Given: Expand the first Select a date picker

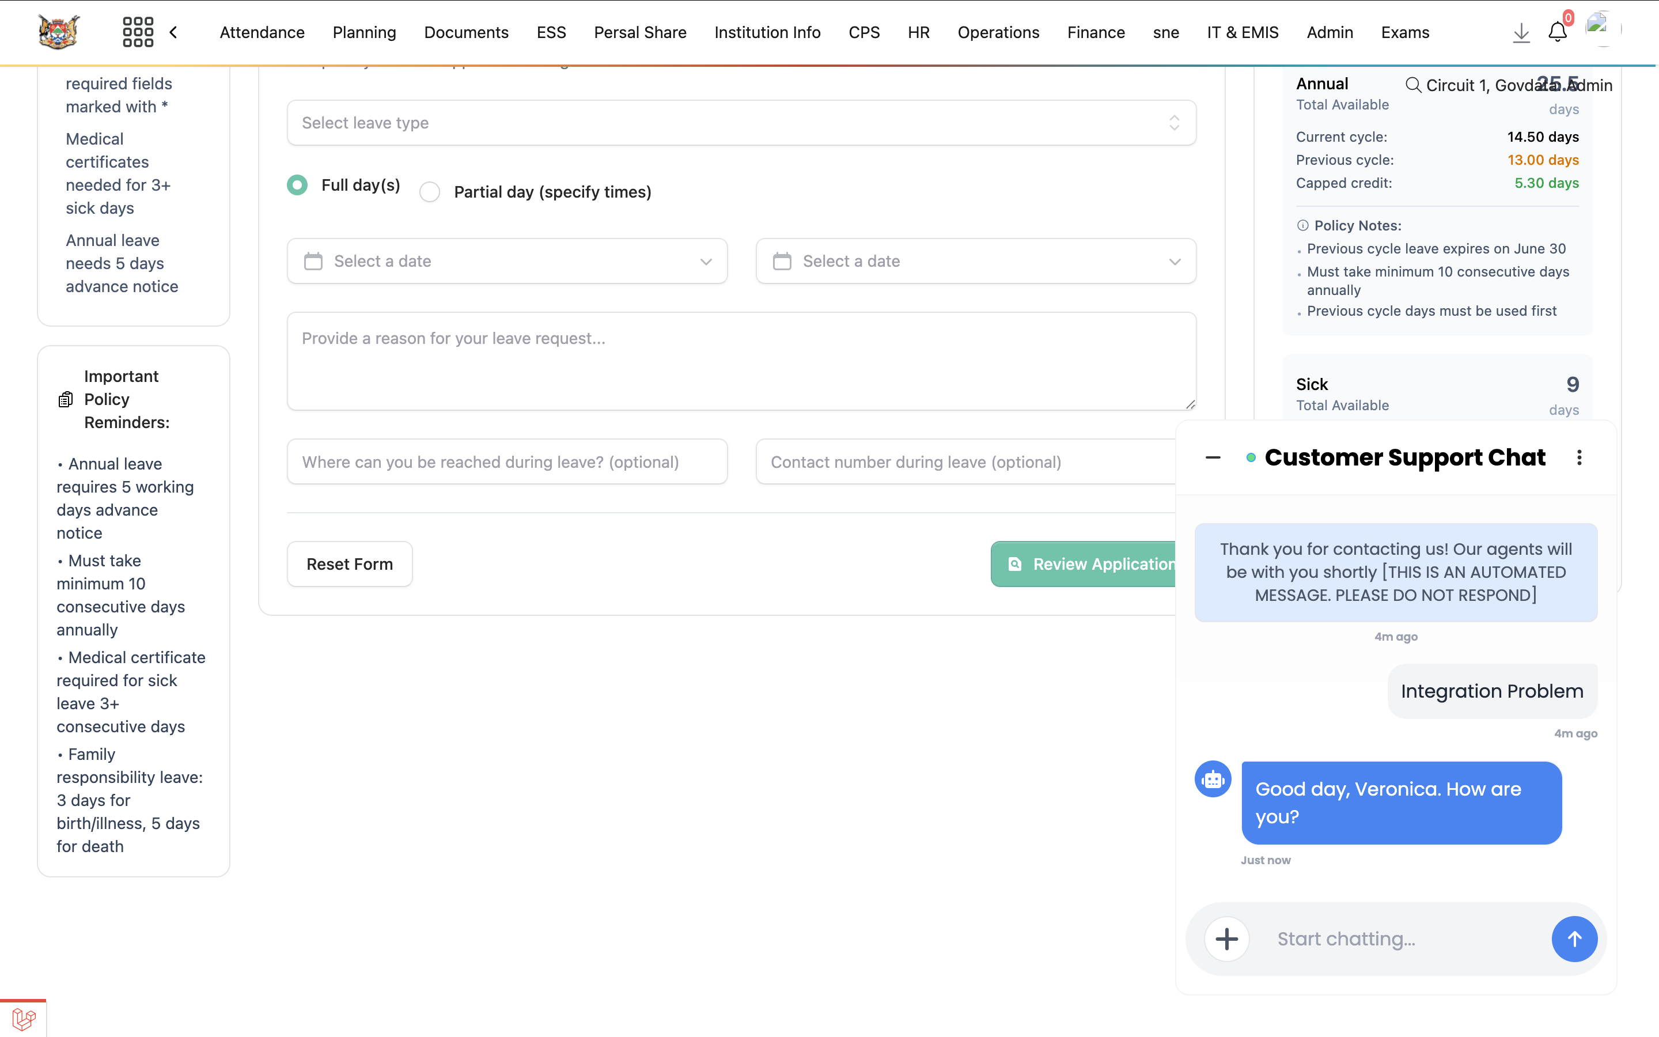Looking at the screenshot, I should (506, 262).
